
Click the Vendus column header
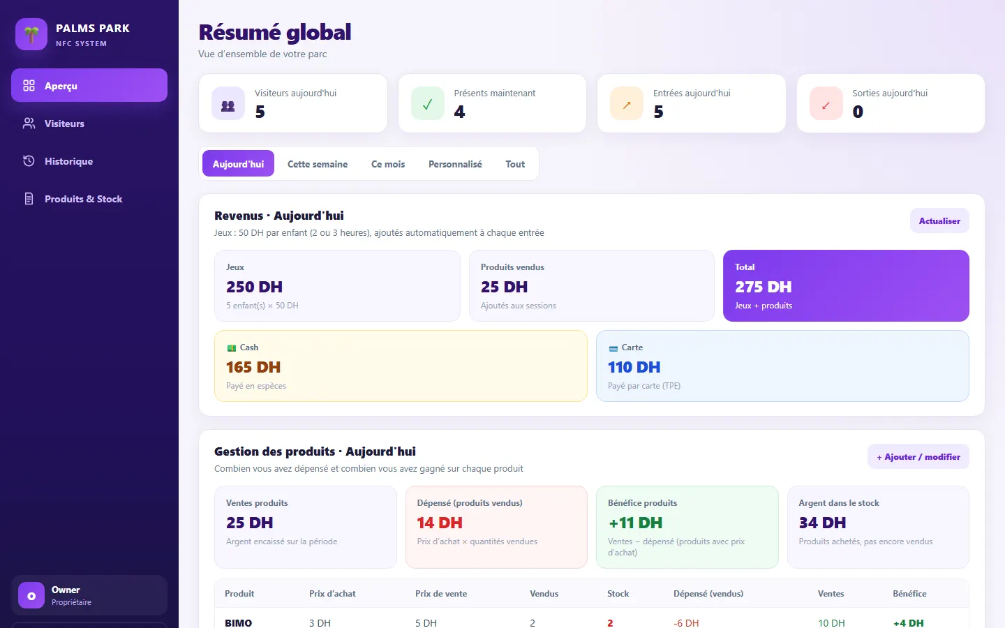[x=544, y=594]
